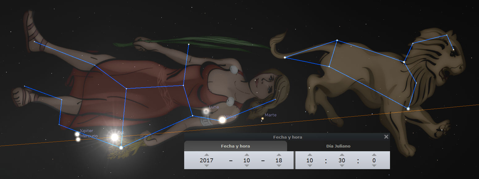
Task: Click the minutes field 30
Action: coord(342,160)
